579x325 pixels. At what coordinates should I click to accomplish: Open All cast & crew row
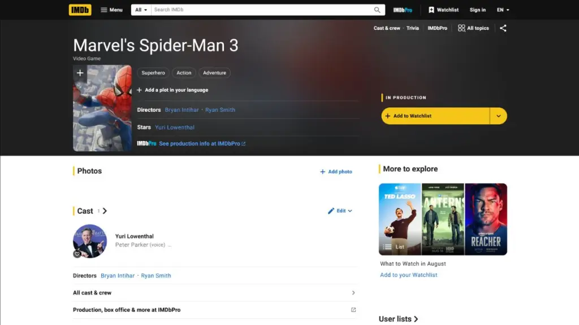pyautogui.click(x=215, y=293)
